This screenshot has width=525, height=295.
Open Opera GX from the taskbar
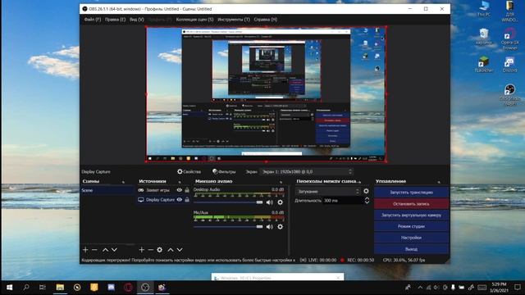coord(128,288)
